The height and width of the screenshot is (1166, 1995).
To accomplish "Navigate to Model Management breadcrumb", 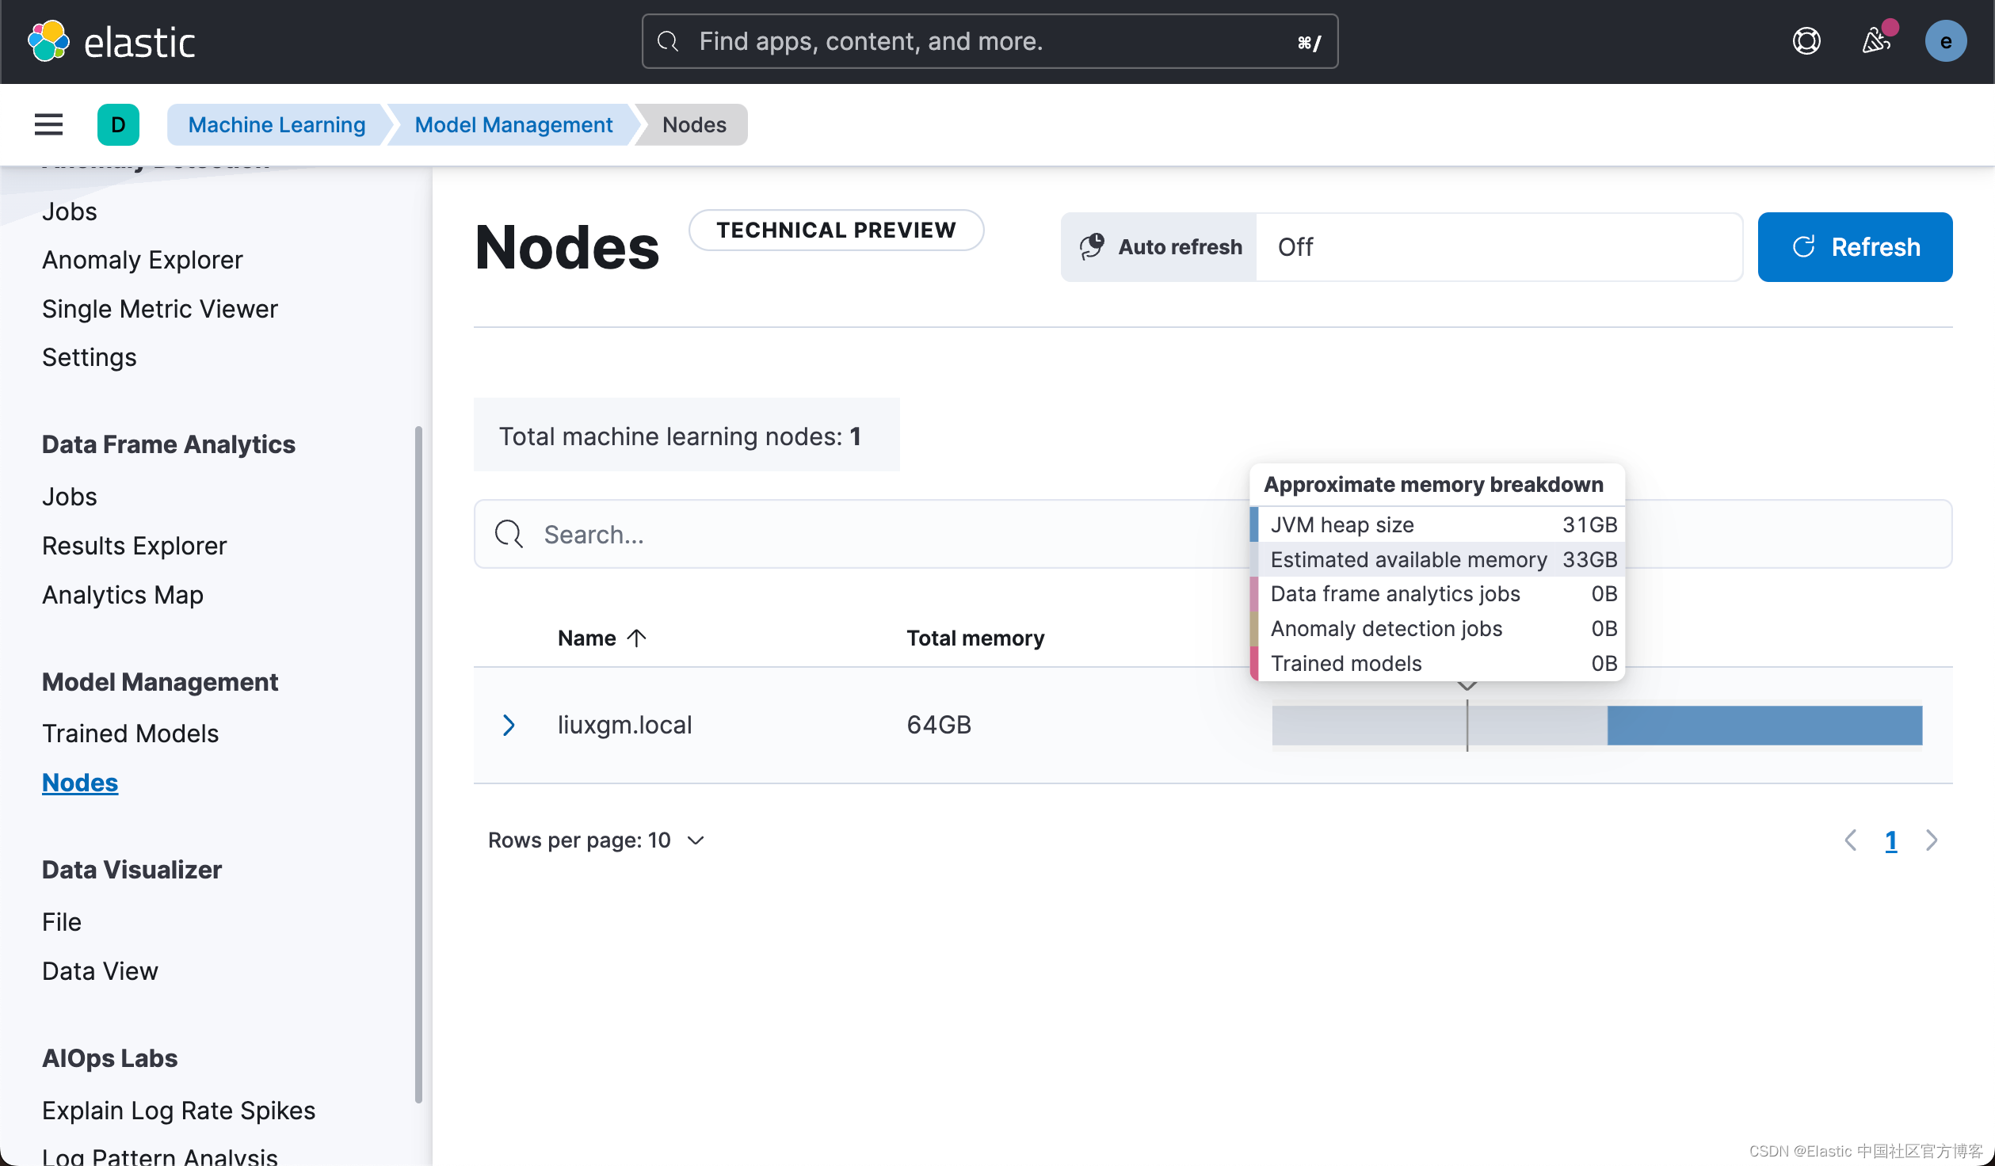I will [513, 124].
